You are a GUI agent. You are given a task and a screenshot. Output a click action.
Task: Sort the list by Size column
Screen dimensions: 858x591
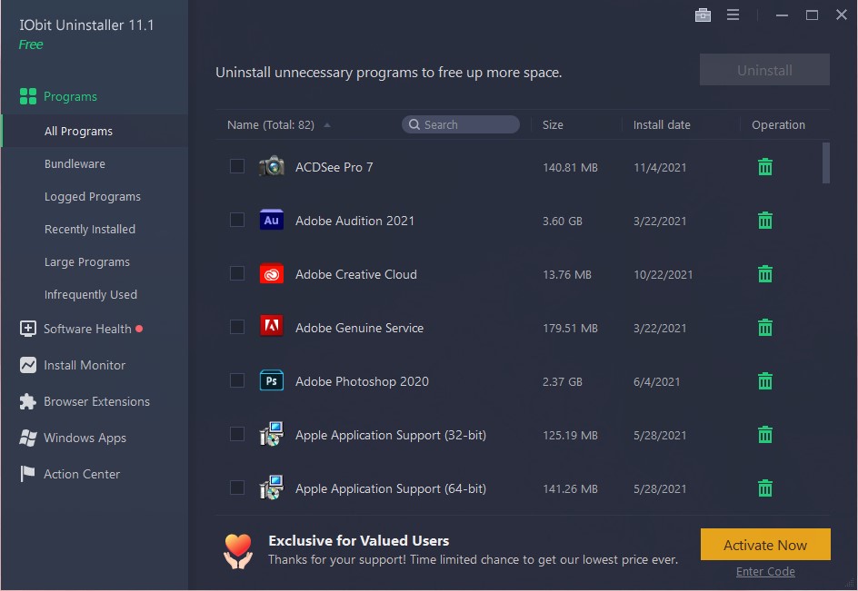coord(553,125)
